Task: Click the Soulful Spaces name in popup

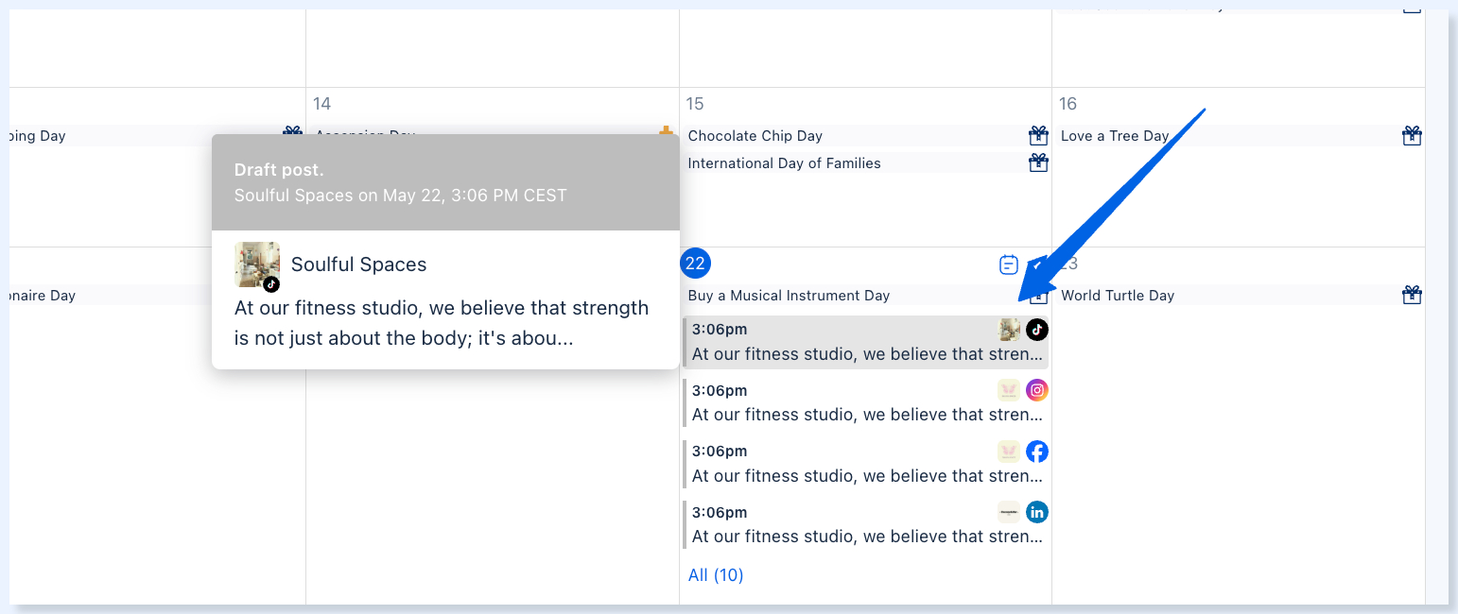Action: tap(358, 264)
